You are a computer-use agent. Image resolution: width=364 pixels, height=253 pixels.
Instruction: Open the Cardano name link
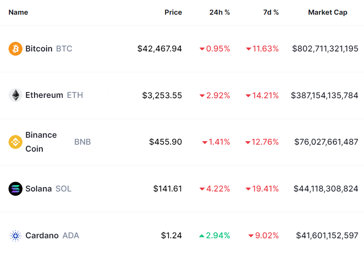(x=42, y=236)
